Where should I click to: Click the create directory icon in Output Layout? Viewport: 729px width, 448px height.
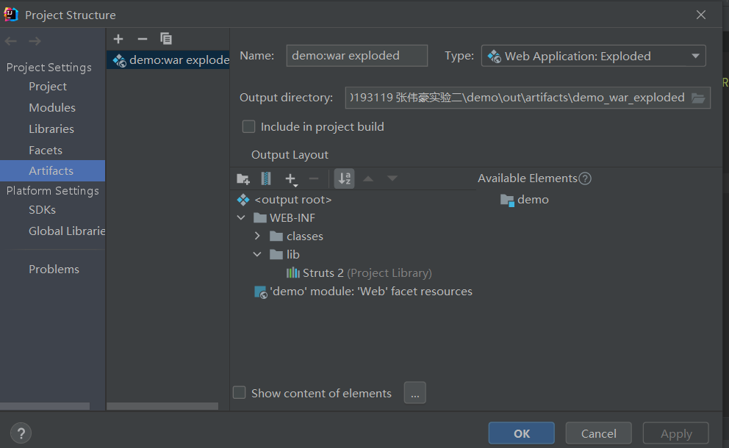point(243,178)
